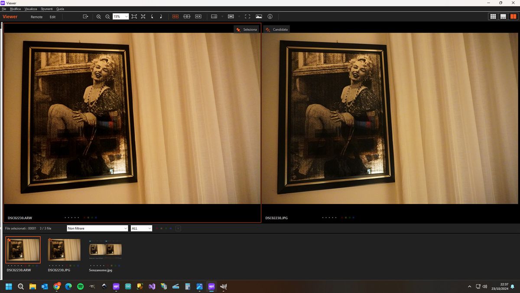Viewport: 520px width, 293px height.
Task: Open the image information icon
Action: 270,16
